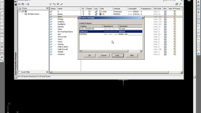The height and width of the screenshot is (113, 201).
Task: Click white color swatch of layer 0
Action: [100, 12]
